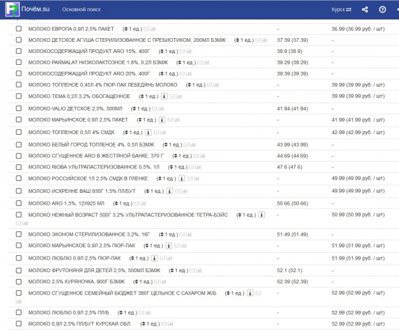Screen dimensions: 399x332
Task: Check МОЛОКО ЕВРОПА 0,9Л 2,5% ПАКЕТ checkbox
Action: pos(19,29)
